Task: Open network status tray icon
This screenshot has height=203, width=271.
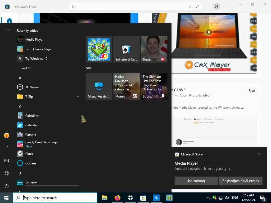Action: click(221, 198)
